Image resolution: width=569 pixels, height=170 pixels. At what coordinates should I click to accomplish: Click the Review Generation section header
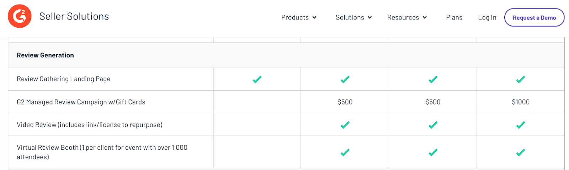coord(286,55)
